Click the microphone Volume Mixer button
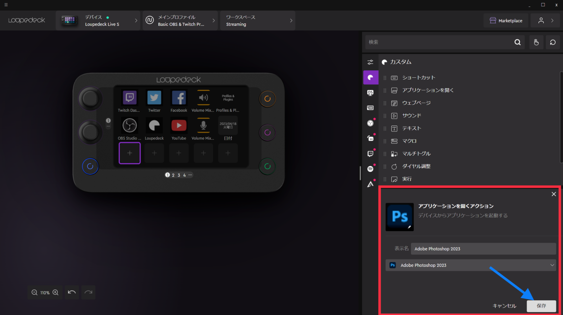 pos(203,125)
